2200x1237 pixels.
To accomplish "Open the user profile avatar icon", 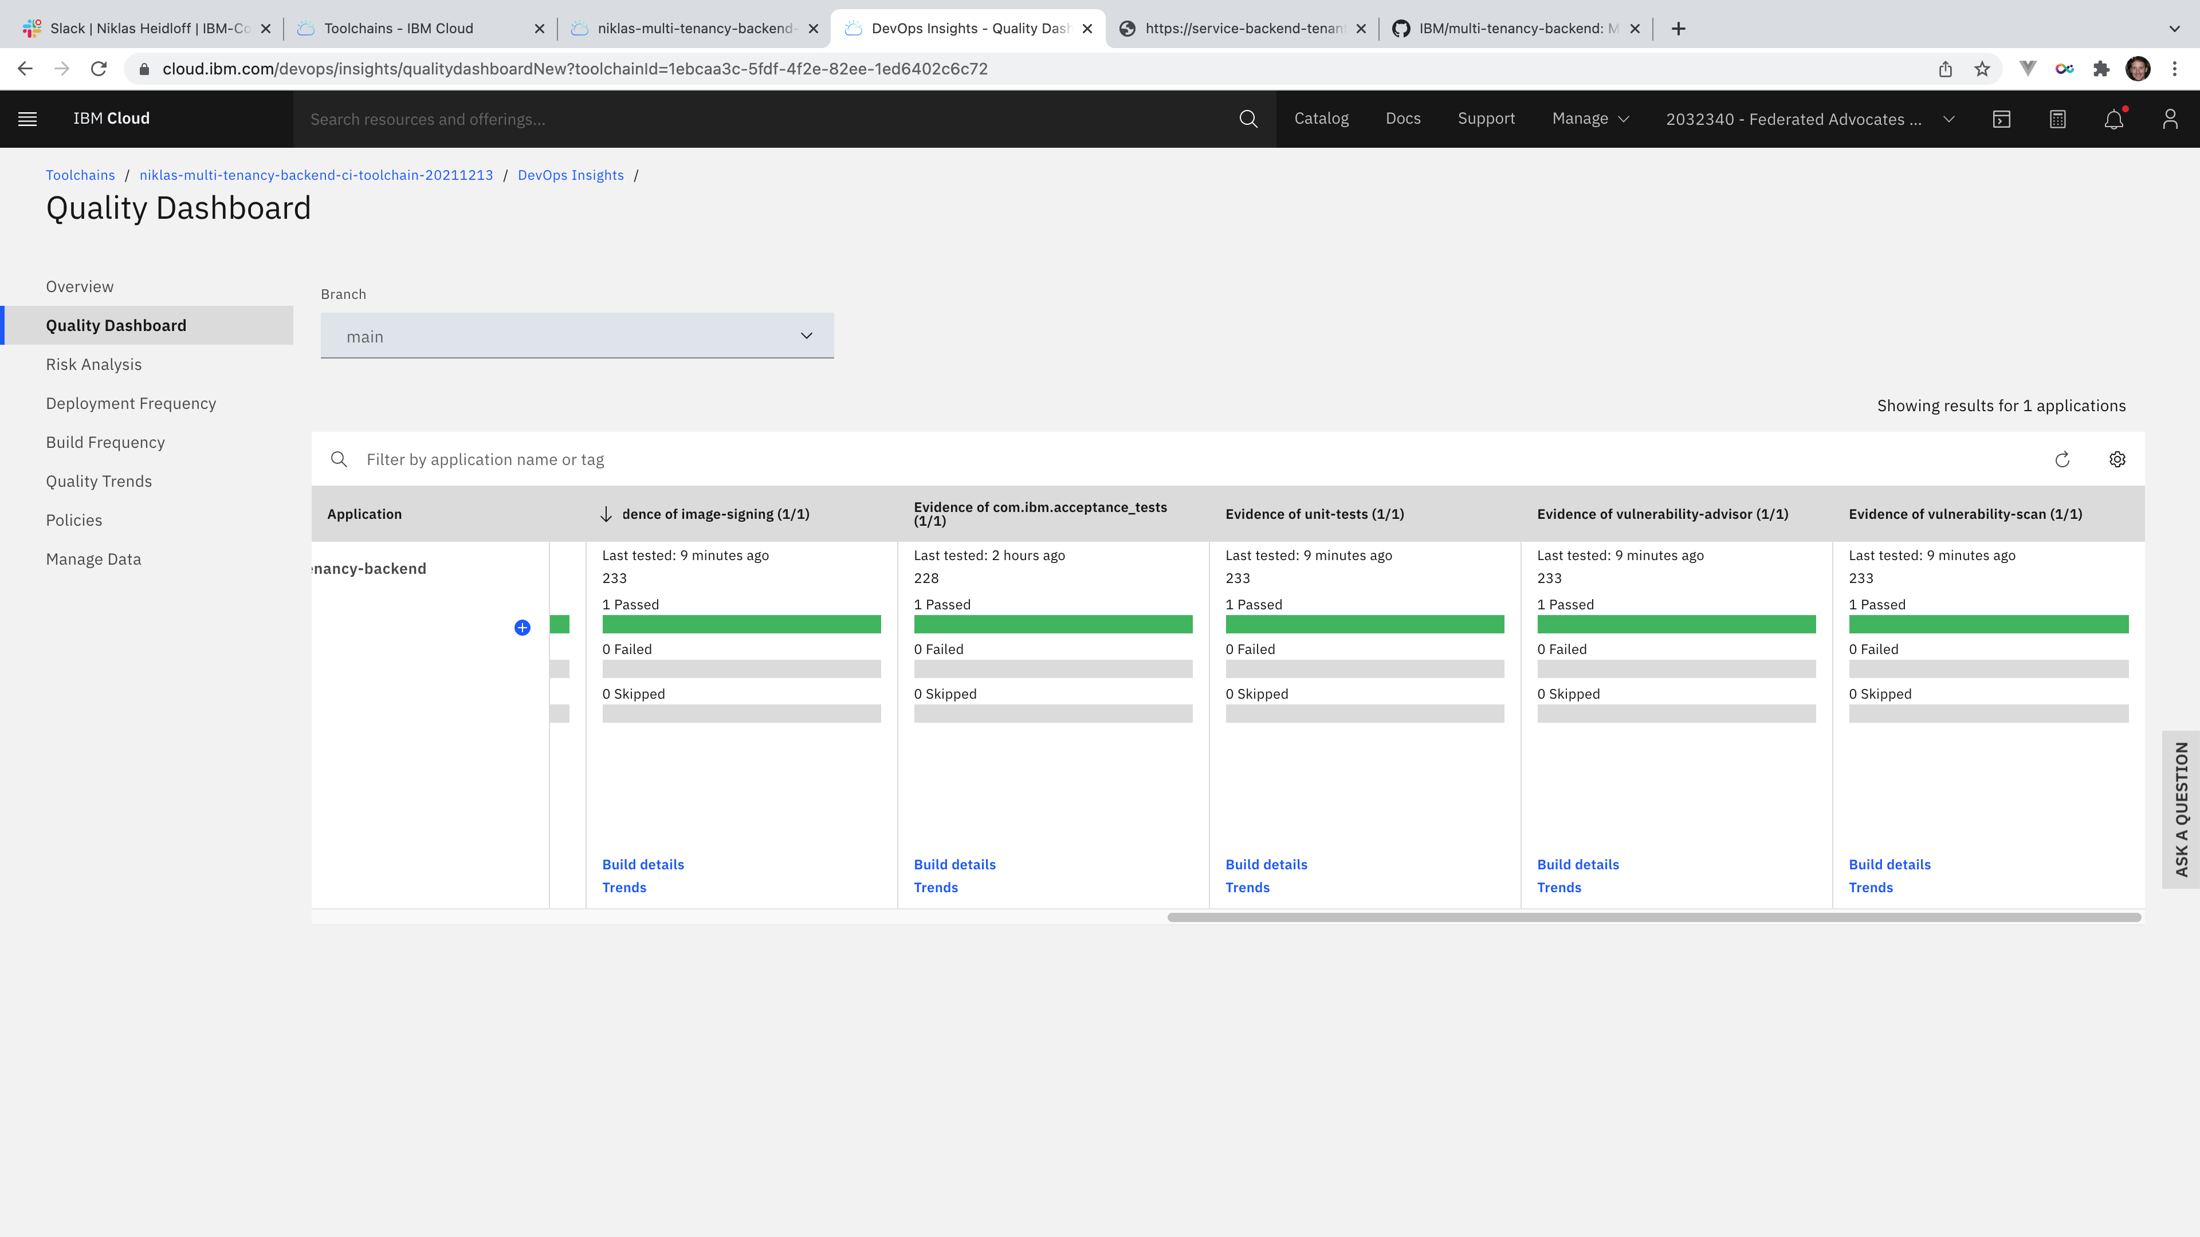I will pos(2169,119).
